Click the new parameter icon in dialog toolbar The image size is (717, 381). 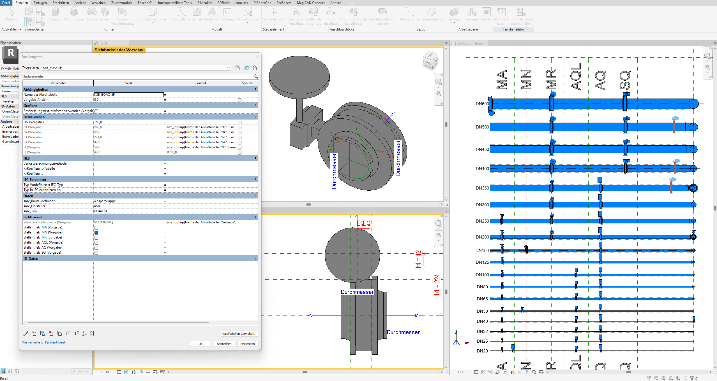[x=34, y=333]
